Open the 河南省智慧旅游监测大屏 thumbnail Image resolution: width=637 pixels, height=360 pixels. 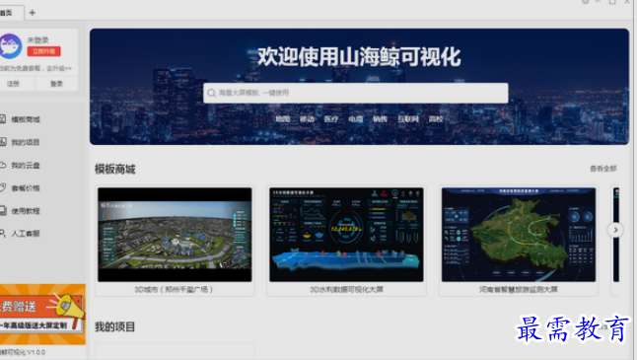[x=519, y=235]
